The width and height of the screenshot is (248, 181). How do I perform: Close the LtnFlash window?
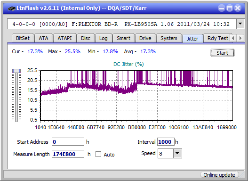point(238,8)
